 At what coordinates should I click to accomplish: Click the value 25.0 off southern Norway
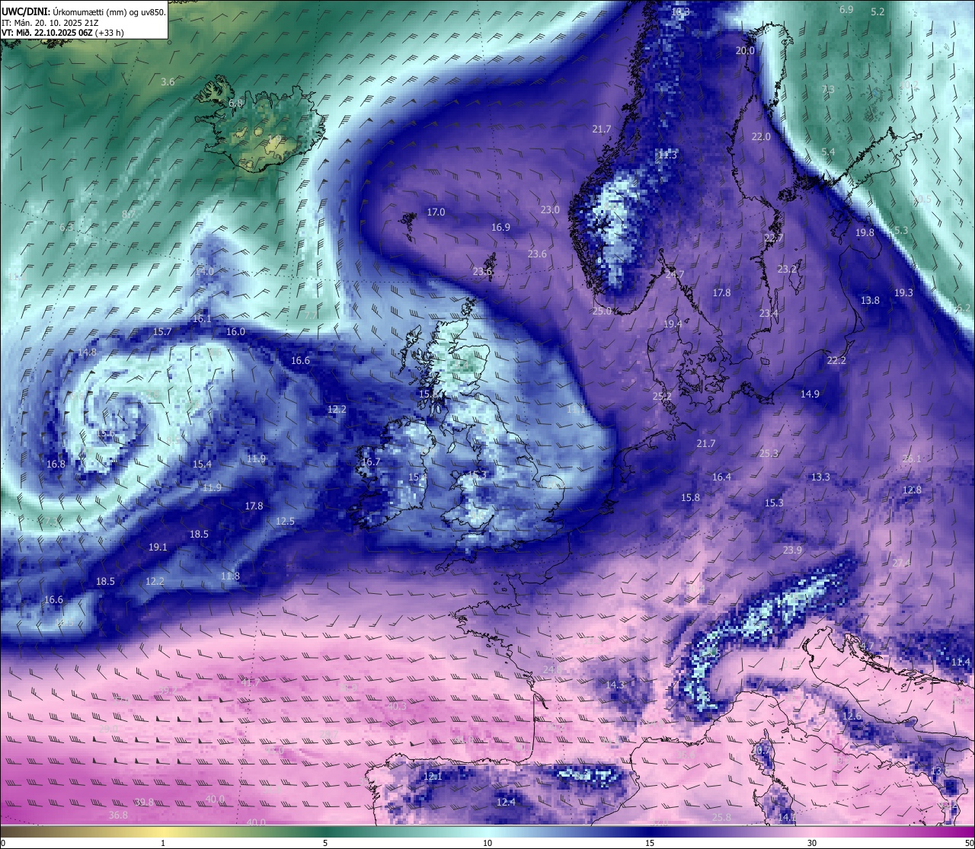click(602, 311)
